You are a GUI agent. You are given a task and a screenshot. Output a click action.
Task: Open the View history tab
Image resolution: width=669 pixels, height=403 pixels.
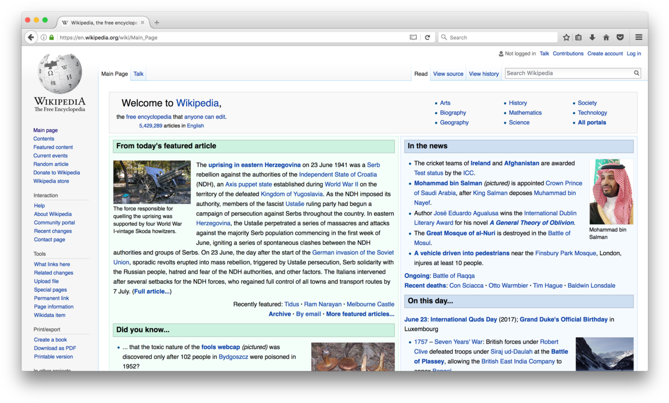(483, 74)
